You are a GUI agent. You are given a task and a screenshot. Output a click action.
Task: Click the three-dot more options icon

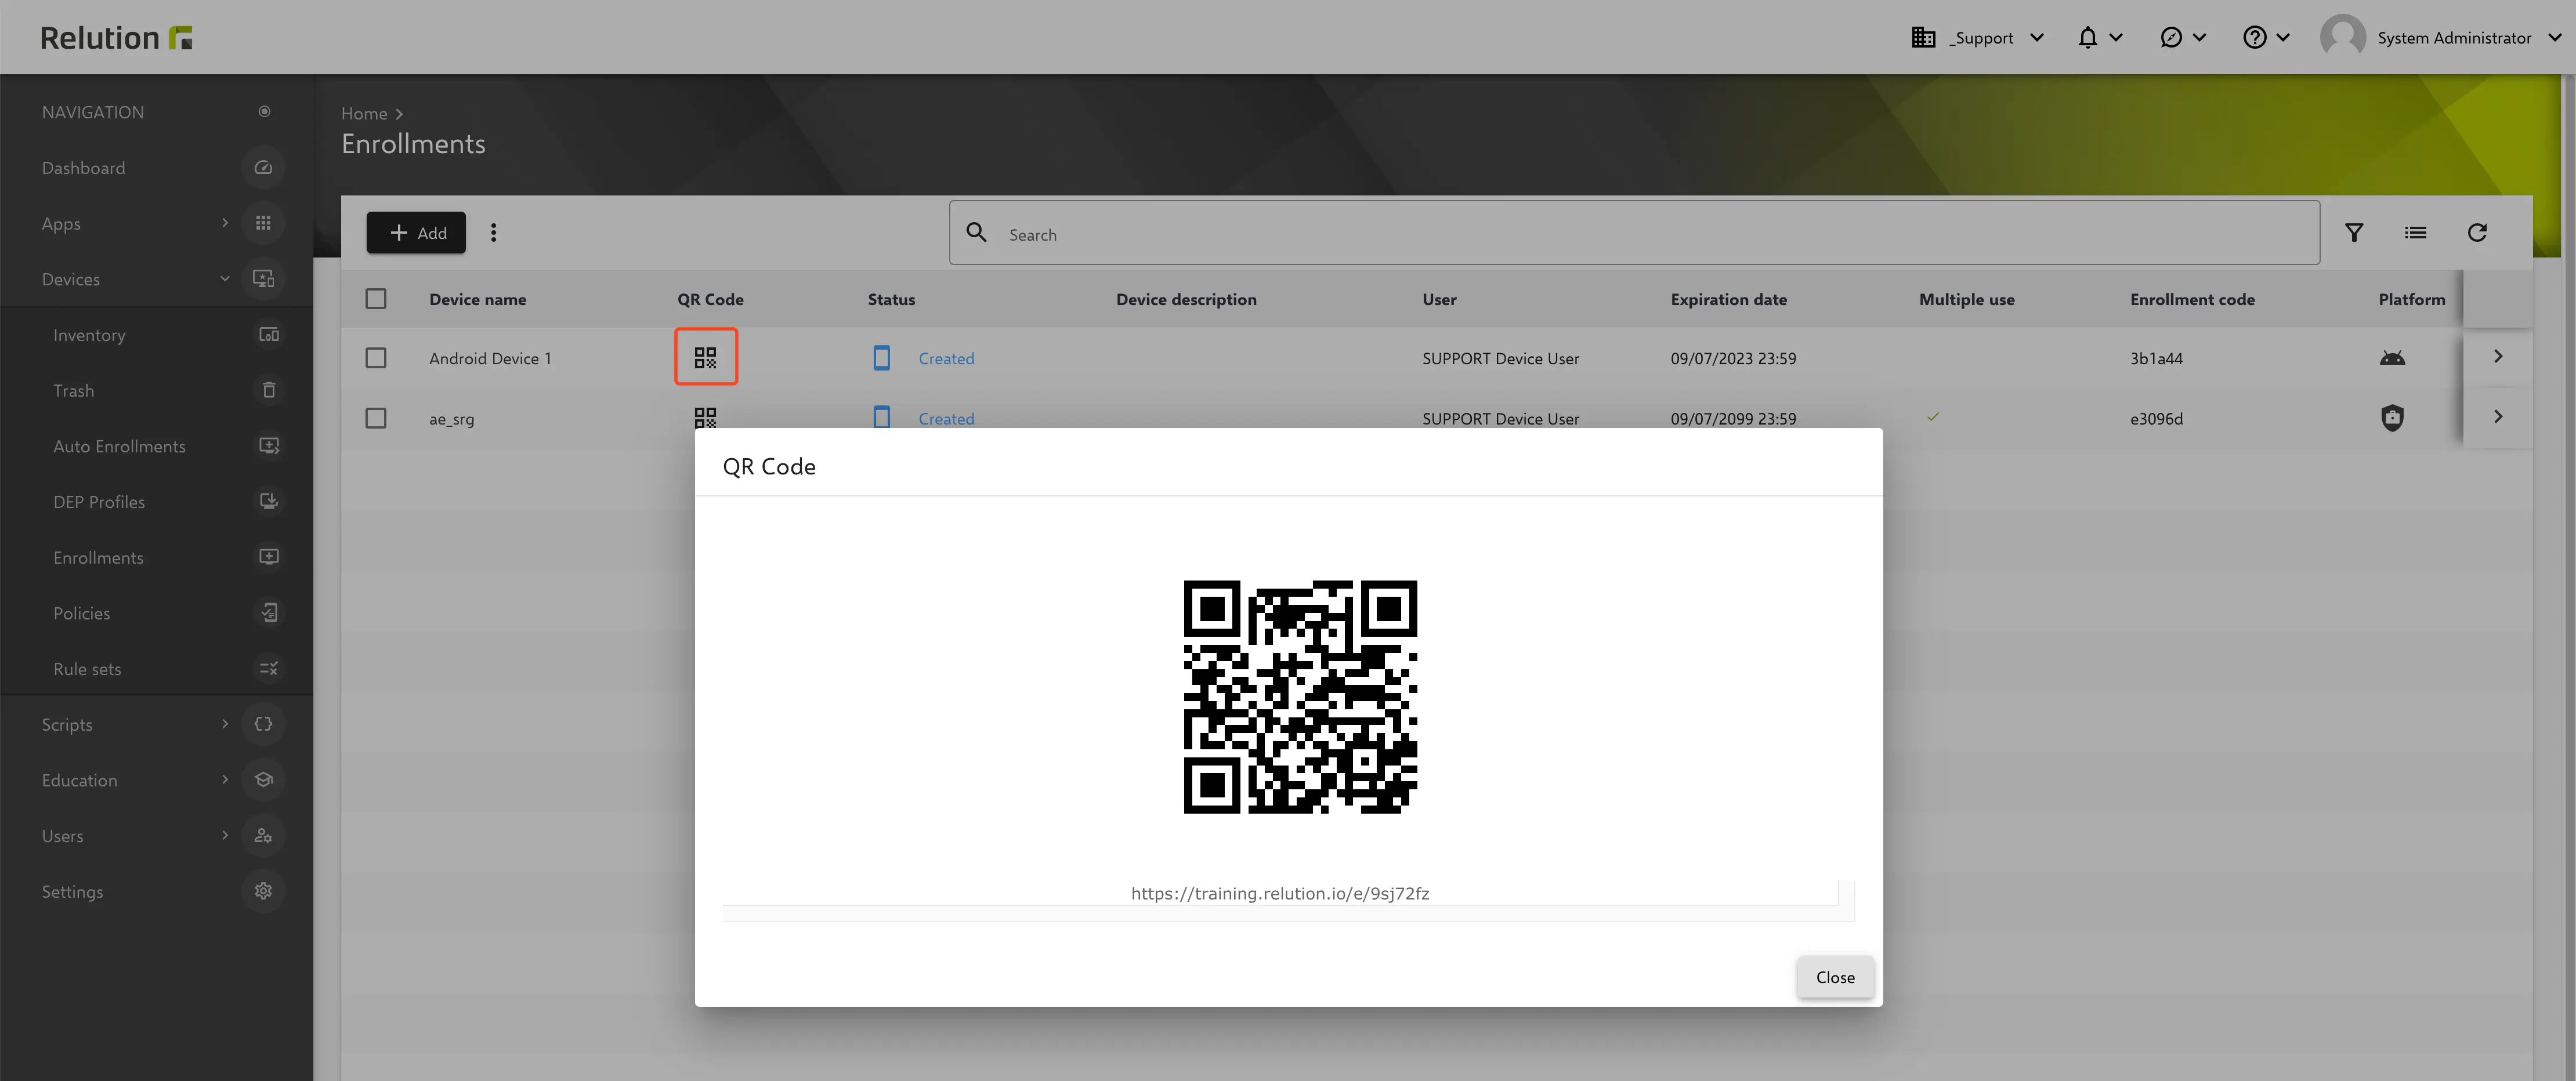pyautogui.click(x=493, y=233)
